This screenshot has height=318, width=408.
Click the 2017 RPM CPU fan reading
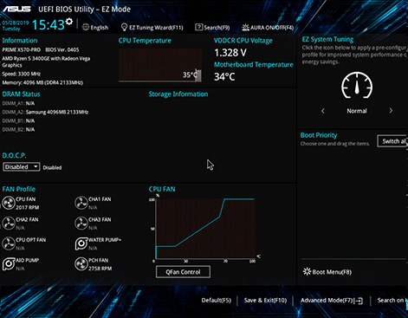(x=28, y=207)
